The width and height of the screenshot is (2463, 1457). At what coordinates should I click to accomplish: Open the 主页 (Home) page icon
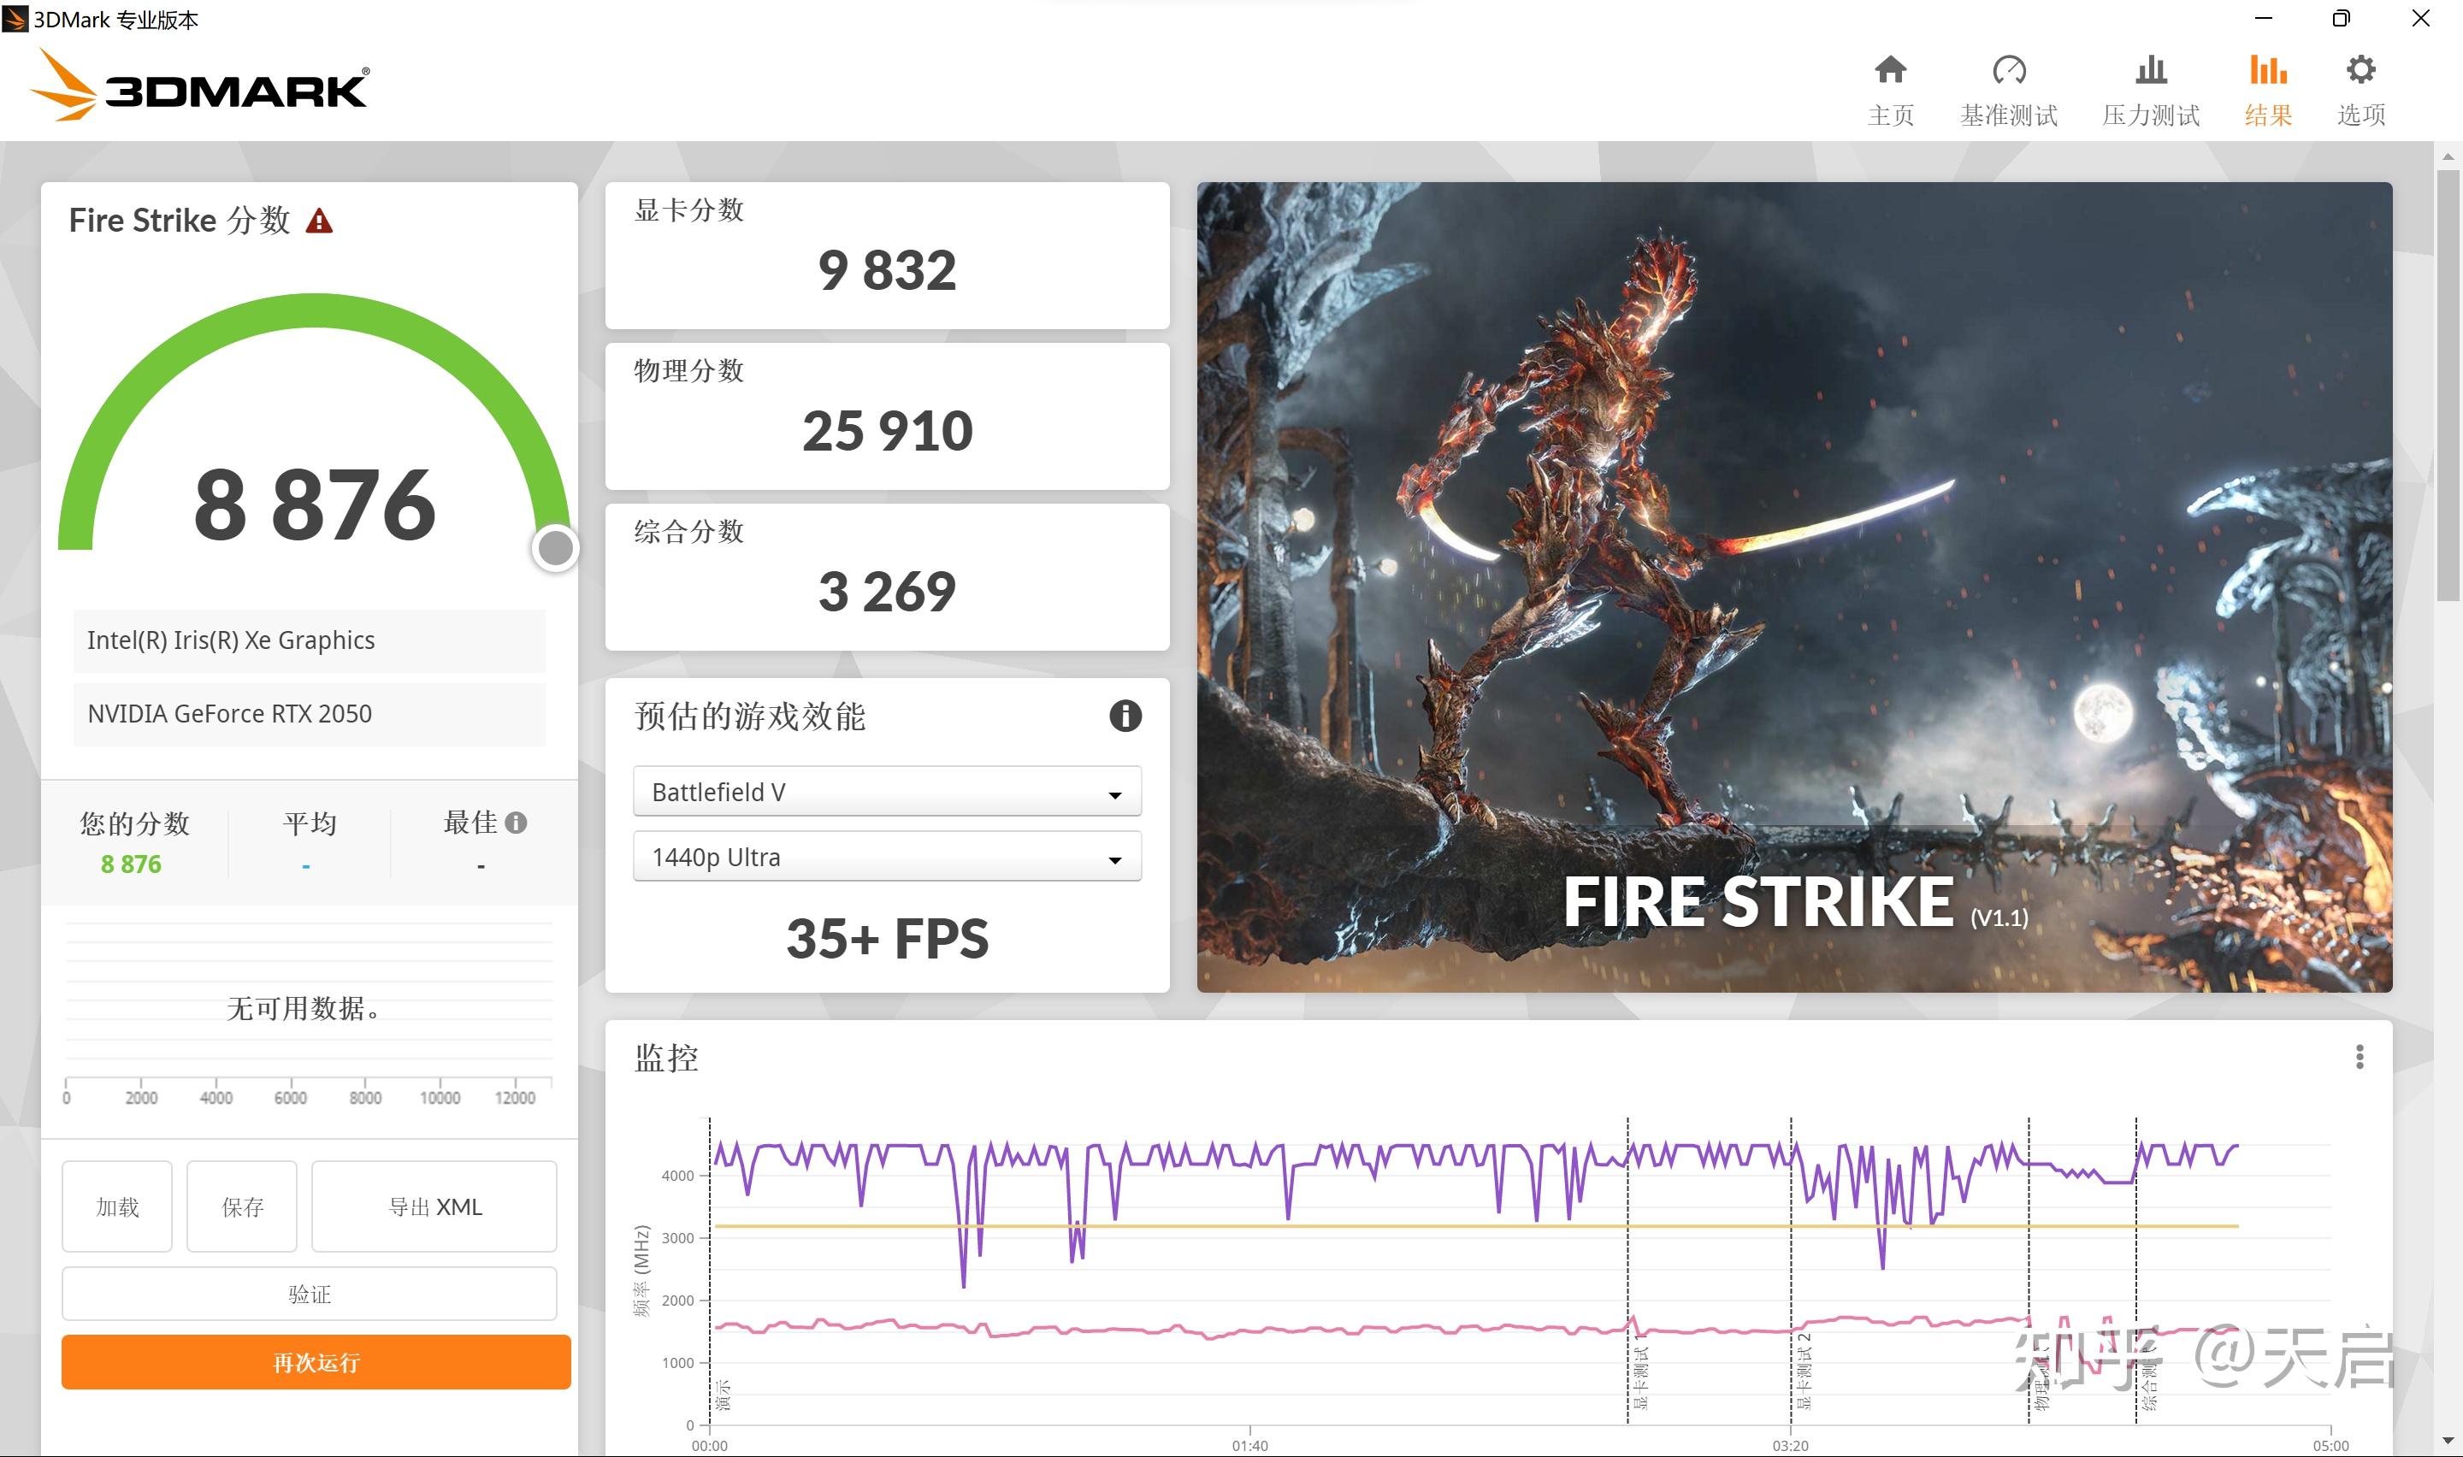point(1890,86)
